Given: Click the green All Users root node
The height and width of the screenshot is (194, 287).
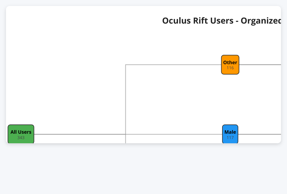Looking at the screenshot, I should coord(21,134).
